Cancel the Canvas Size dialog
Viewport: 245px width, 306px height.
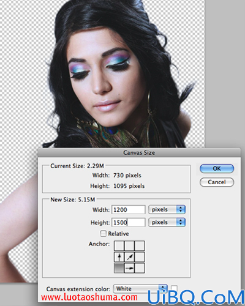point(217,182)
